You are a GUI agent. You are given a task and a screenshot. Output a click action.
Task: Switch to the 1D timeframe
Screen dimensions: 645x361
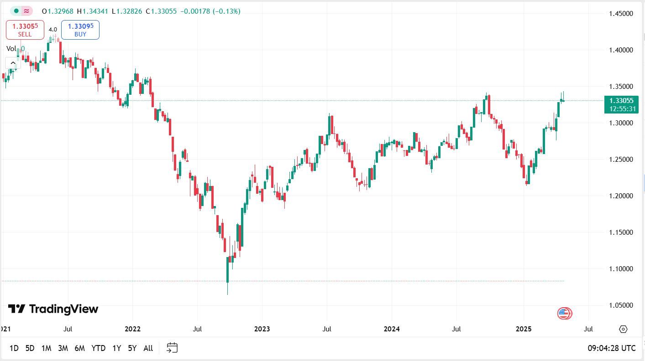[14, 348]
